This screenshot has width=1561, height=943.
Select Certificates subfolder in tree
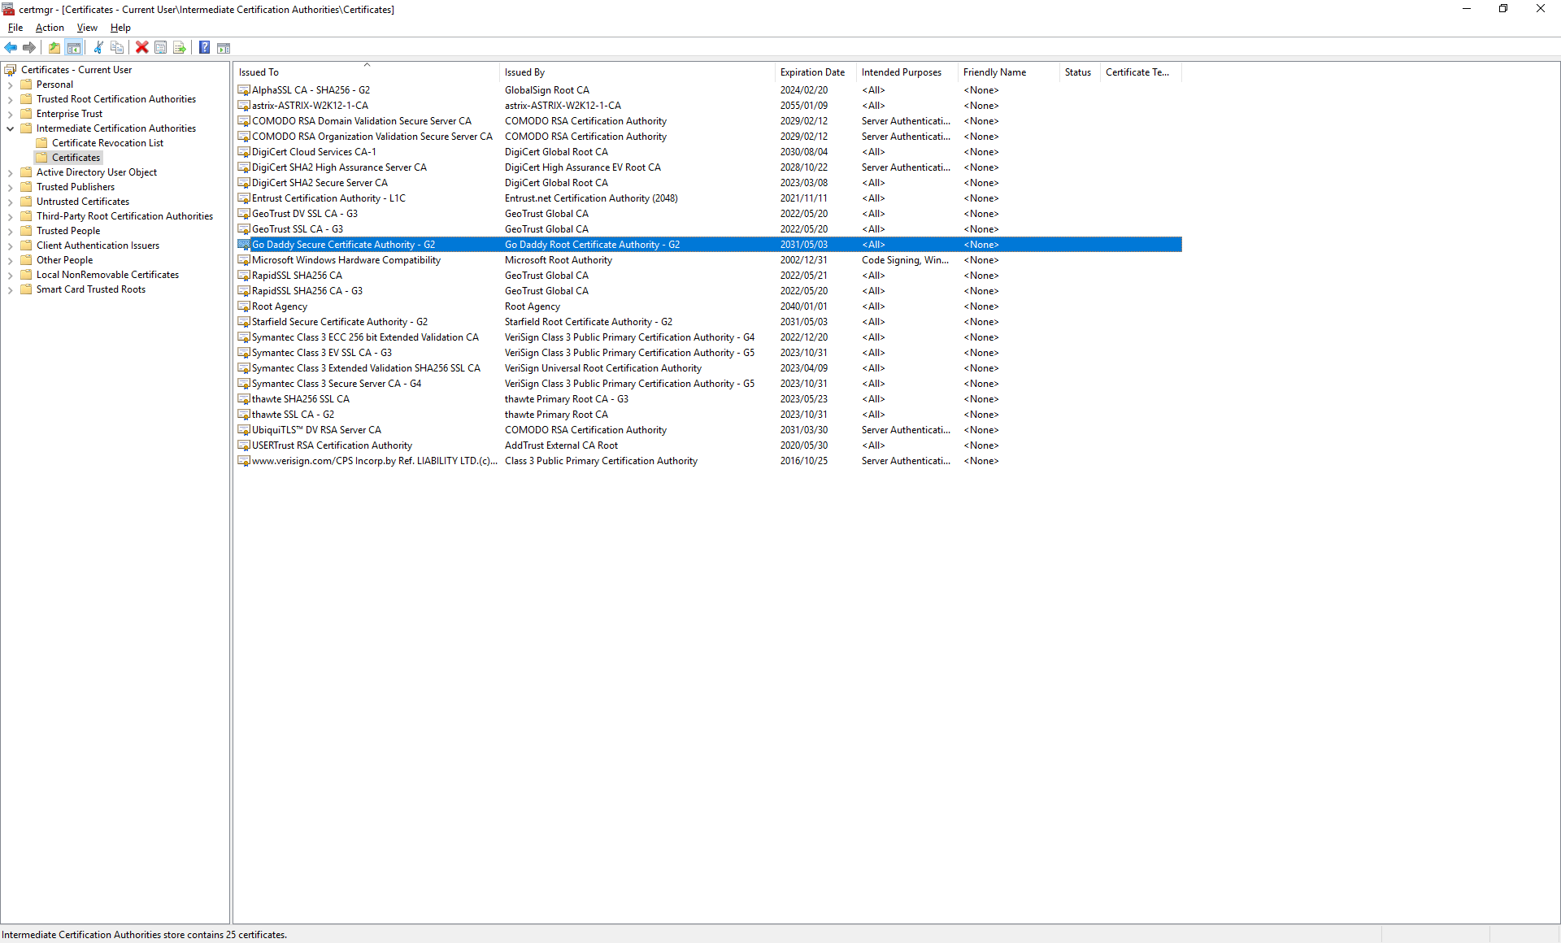coord(76,158)
